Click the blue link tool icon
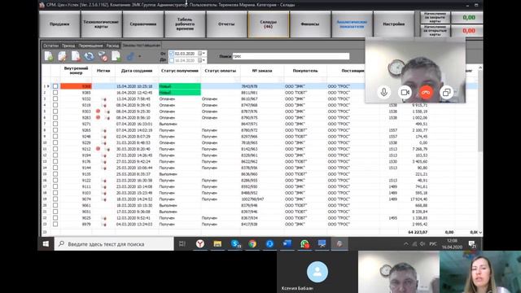 point(130,56)
